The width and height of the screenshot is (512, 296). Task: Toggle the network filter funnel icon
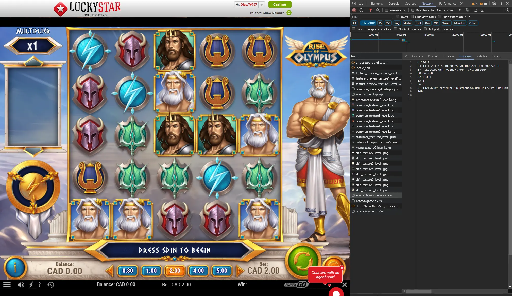[371, 10]
